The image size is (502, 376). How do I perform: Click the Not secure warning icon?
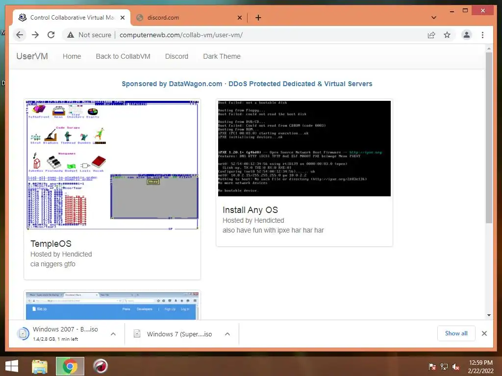pos(71,35)
